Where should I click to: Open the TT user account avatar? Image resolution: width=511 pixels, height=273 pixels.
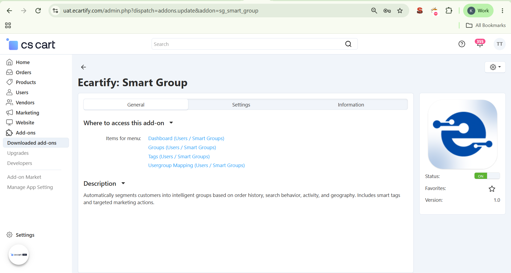pyautogui.click(x=500, y=44)
